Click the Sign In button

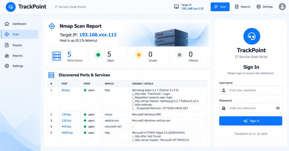pos(251,121)
